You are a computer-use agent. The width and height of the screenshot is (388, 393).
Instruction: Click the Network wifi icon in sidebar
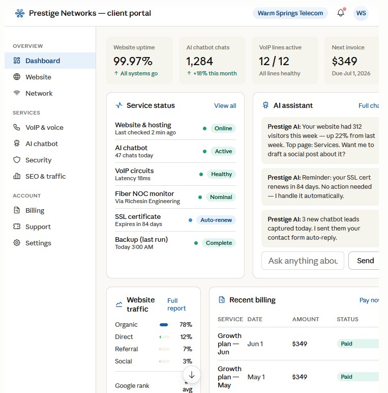[x=17, y=93]
